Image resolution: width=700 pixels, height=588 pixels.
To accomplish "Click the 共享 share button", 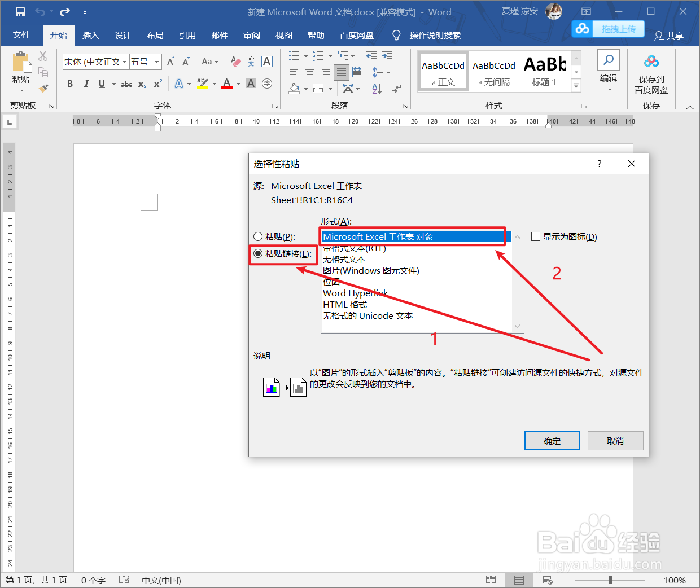I will (x=669, y=36).
